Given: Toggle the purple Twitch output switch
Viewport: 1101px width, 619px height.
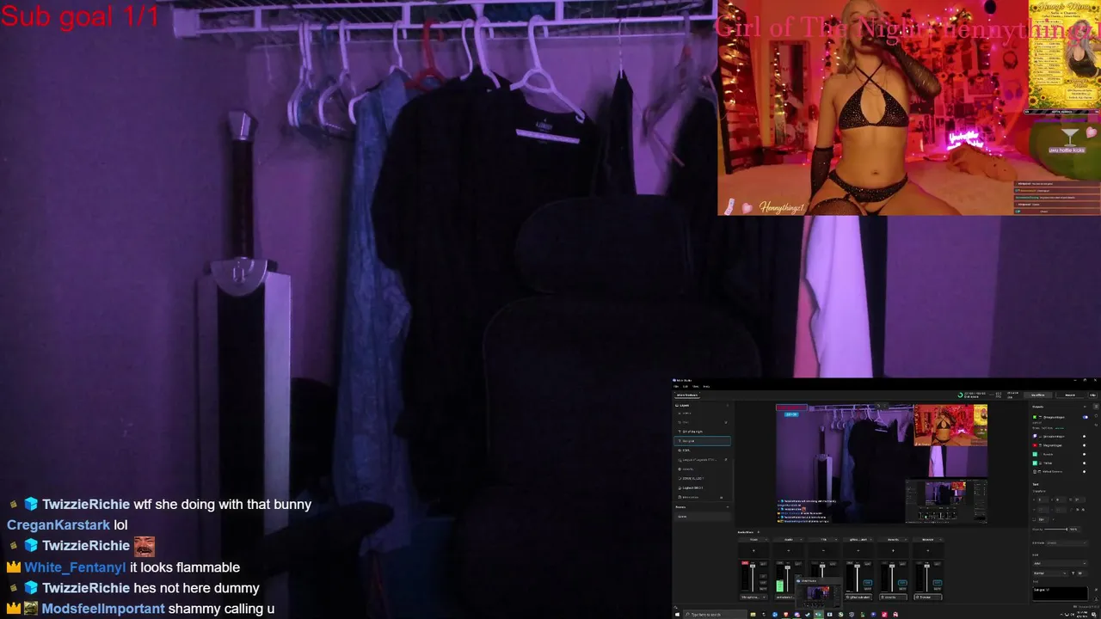Looking at the screenshot, I should 1085,436.
